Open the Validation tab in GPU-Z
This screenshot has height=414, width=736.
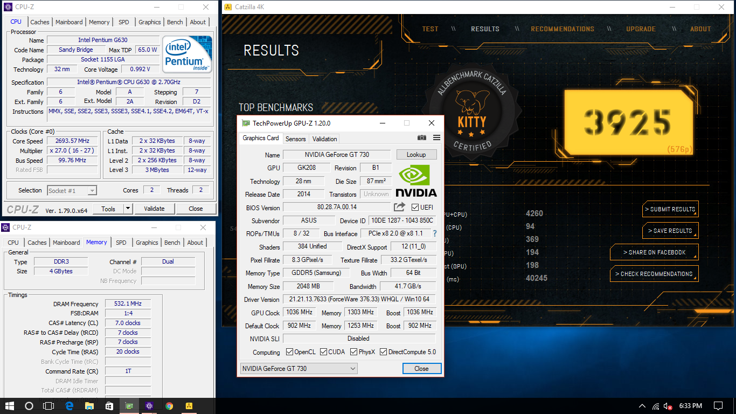coord(324,139)
